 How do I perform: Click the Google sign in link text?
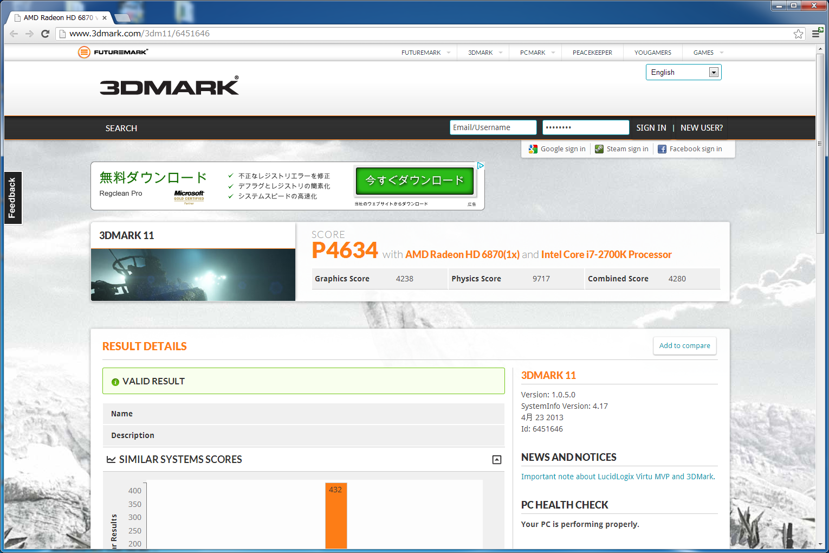(x=563, y=149)
